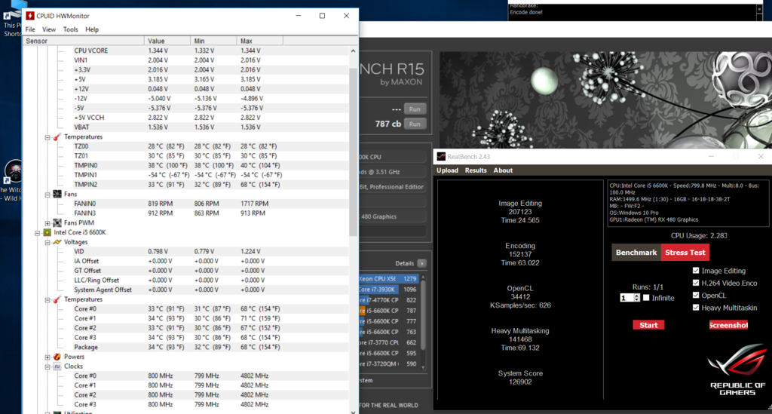This screenshot has height=414, width=772.
Task: Click the RealBench title bar app icon
Action: click(x=441, y=157)
